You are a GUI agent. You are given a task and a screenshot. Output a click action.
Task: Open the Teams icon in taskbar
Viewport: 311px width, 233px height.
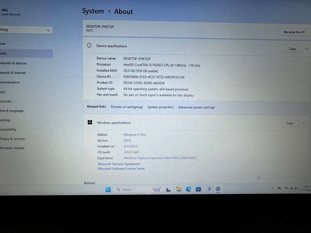coord(208,189)
